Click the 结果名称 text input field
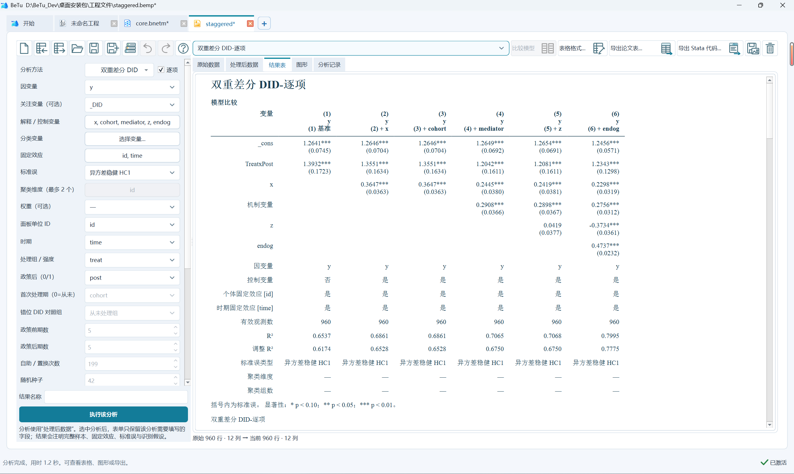794x474 pixels. 116,397
